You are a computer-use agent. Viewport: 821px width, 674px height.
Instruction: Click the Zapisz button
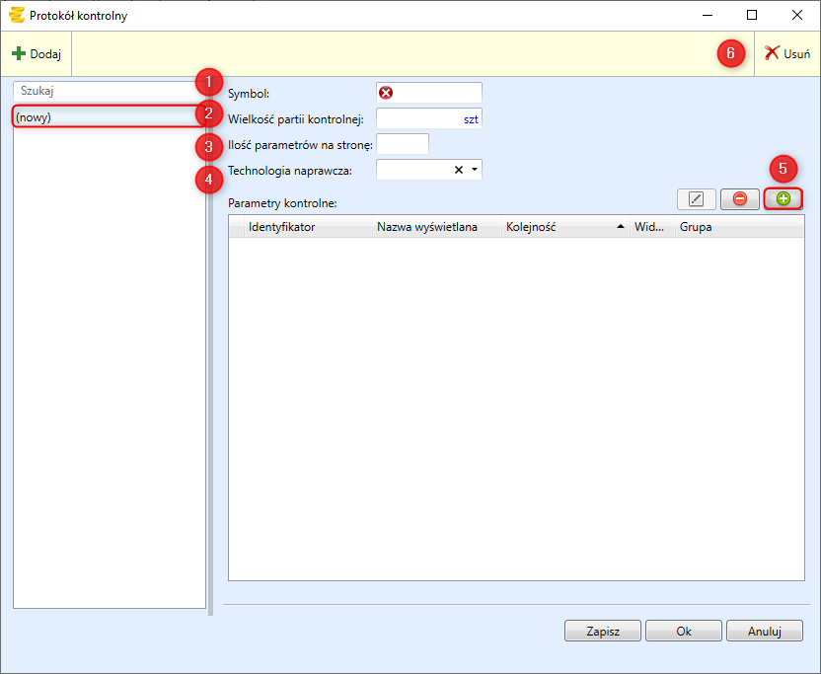[602, 631]
